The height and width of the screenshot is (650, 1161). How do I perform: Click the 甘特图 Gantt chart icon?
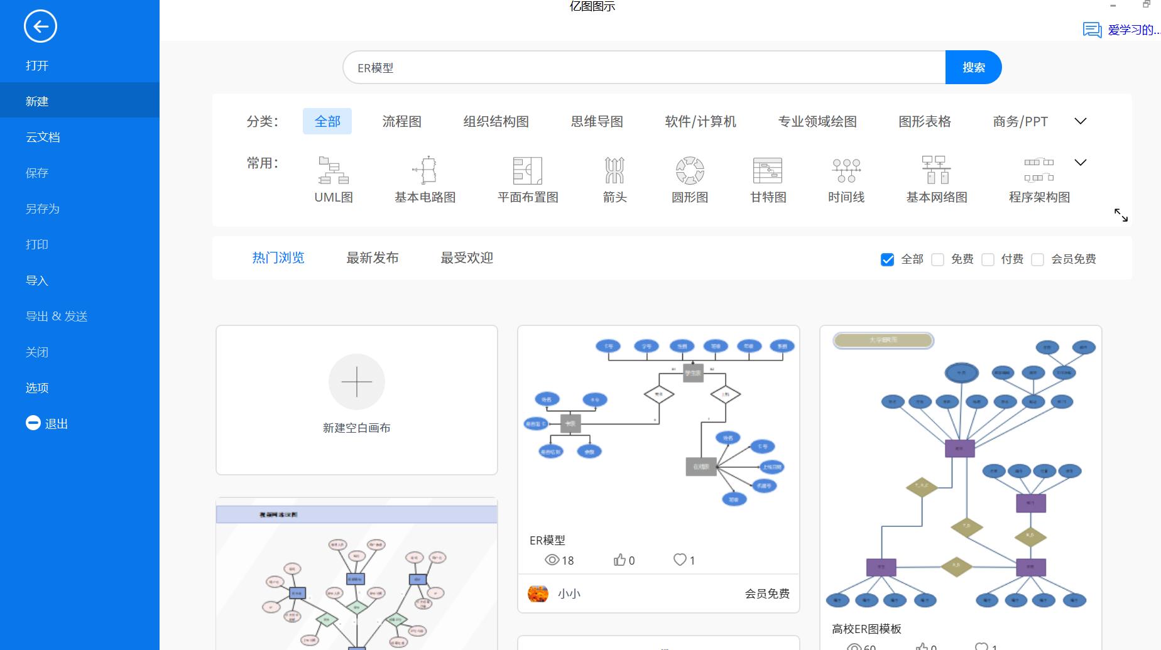click(x=767, y=179)
